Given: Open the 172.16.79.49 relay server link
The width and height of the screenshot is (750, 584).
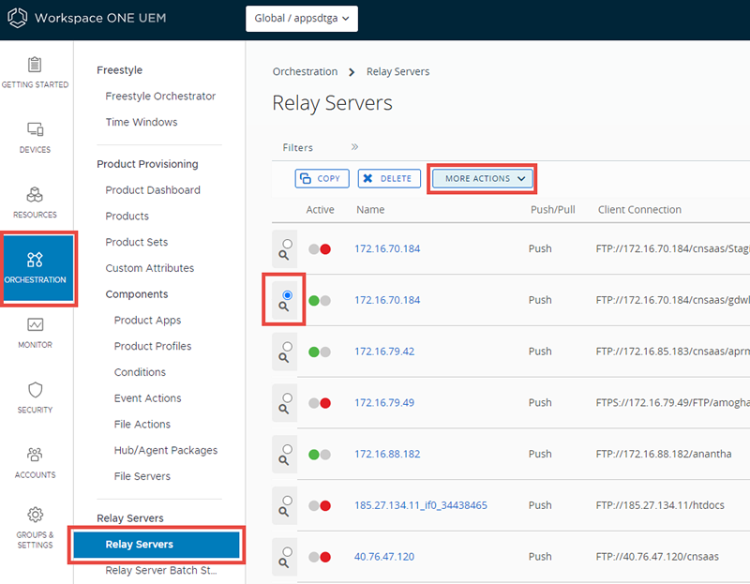Looking at the screenshot, I should coord(384,403).
